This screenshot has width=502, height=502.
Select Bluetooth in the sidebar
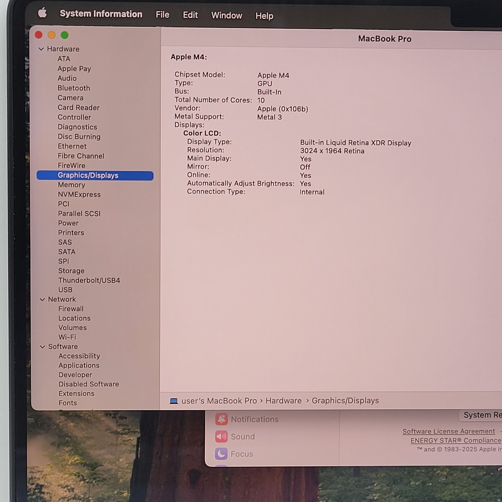(74, 88)
